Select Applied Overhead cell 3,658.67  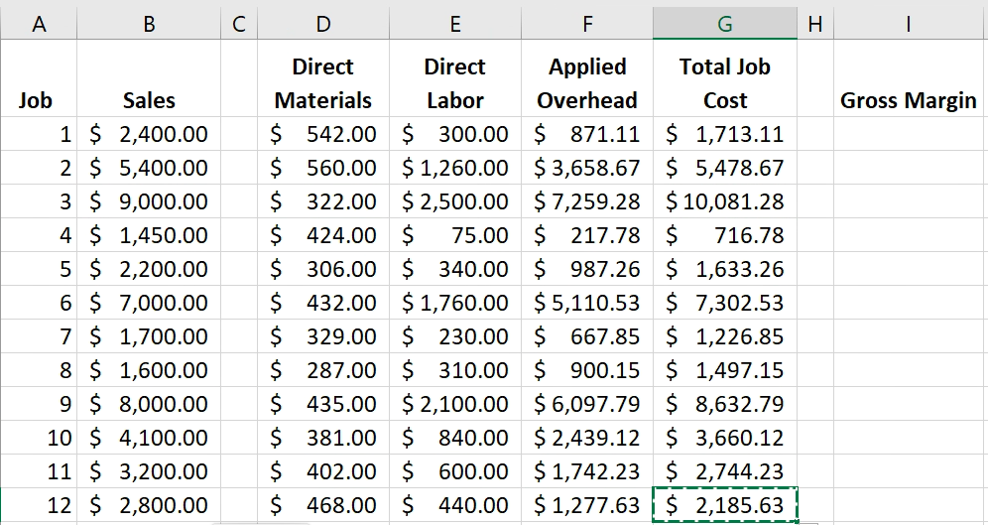click(x=587, y=168)
